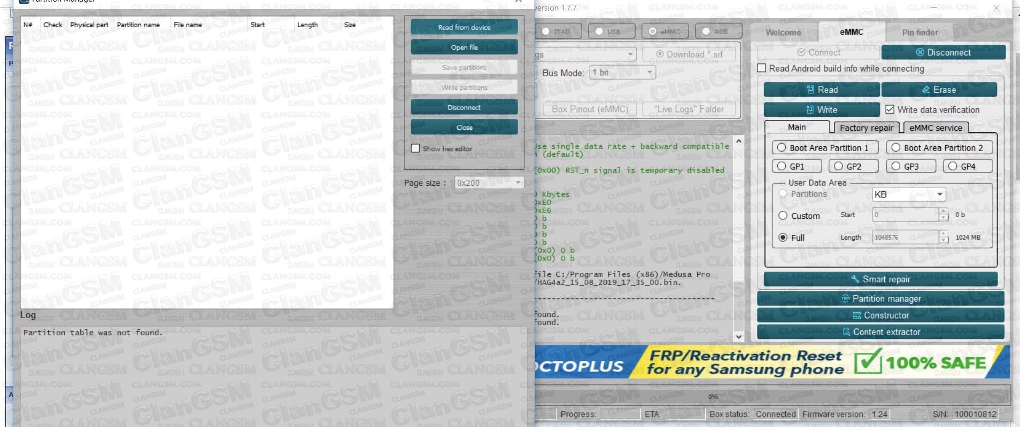Select the Main sub-tab

[x=797, y=127]
